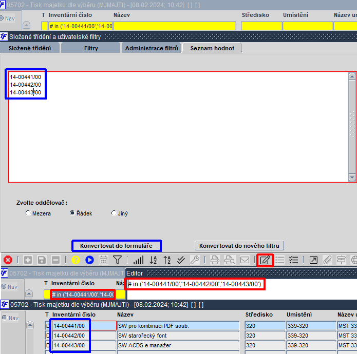Click Konvertovat do nového filtru button

[239, 246]
